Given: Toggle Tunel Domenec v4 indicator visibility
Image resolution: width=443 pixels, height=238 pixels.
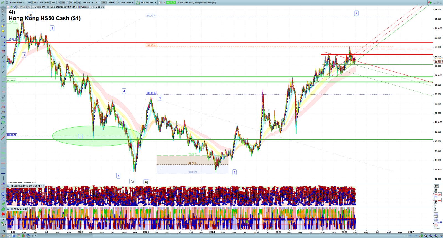Looking at the screenshot, I should (48, 7).
